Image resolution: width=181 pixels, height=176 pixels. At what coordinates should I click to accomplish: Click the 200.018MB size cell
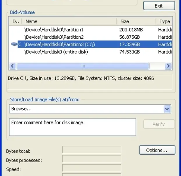(x=131, y=30)
